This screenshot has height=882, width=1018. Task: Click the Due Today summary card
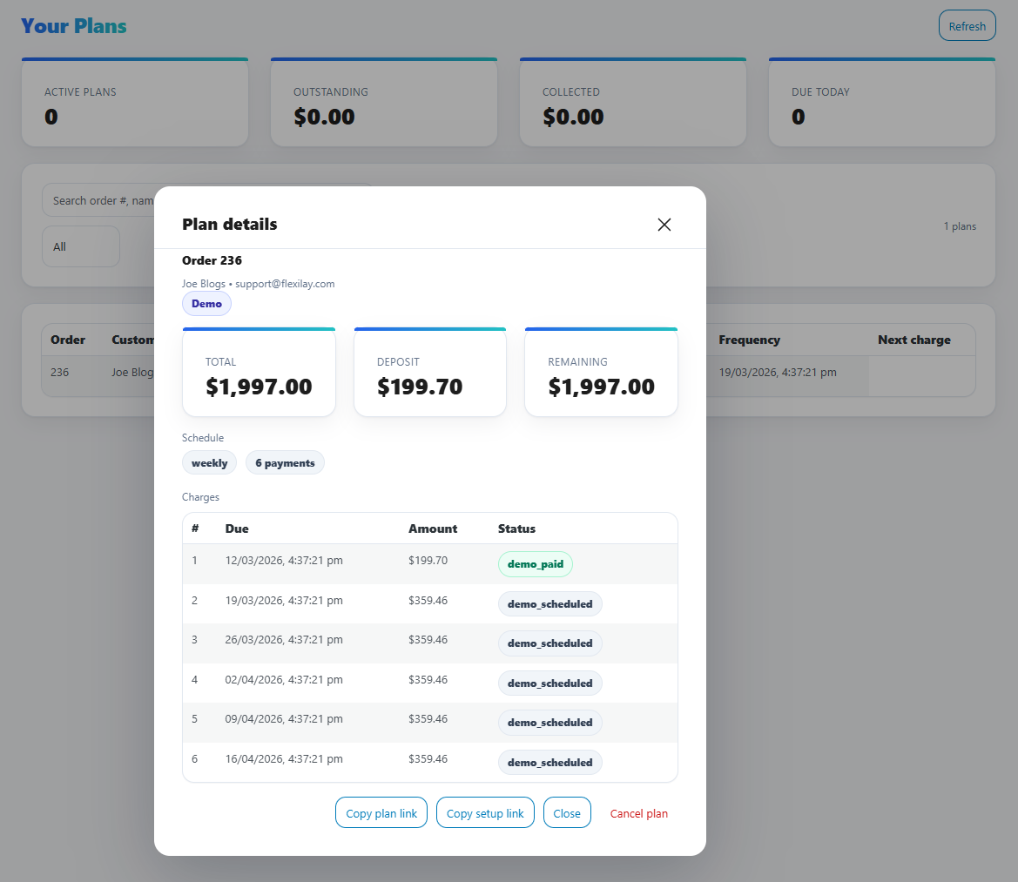(881, 103)
